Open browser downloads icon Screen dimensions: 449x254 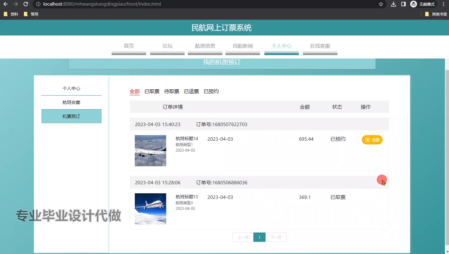(x=393, y=4)
